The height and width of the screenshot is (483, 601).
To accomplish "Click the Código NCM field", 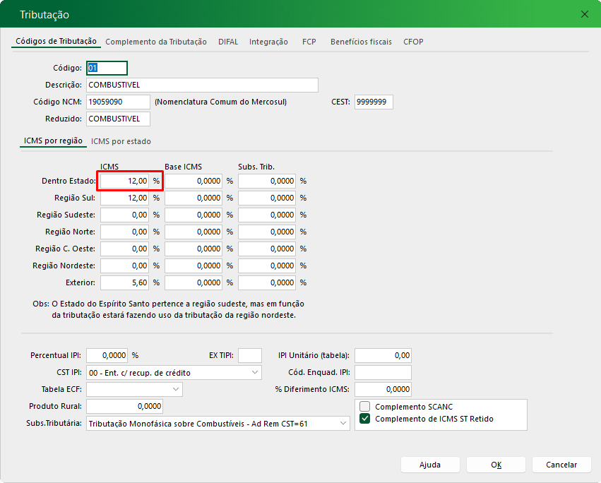I will 118,102.
